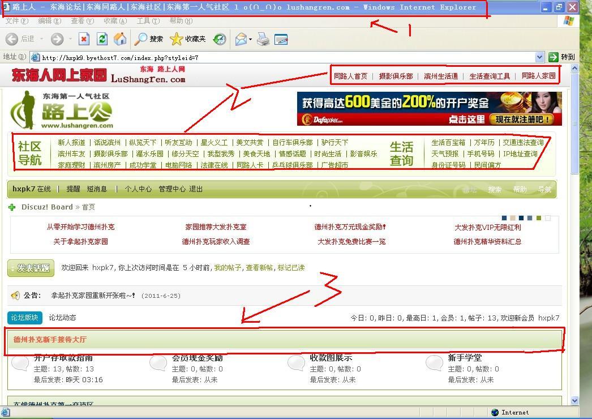This screenshot has width=592, height=419.
Task: Open the 帮助(H) menu
Action: (x=181, y=21)
